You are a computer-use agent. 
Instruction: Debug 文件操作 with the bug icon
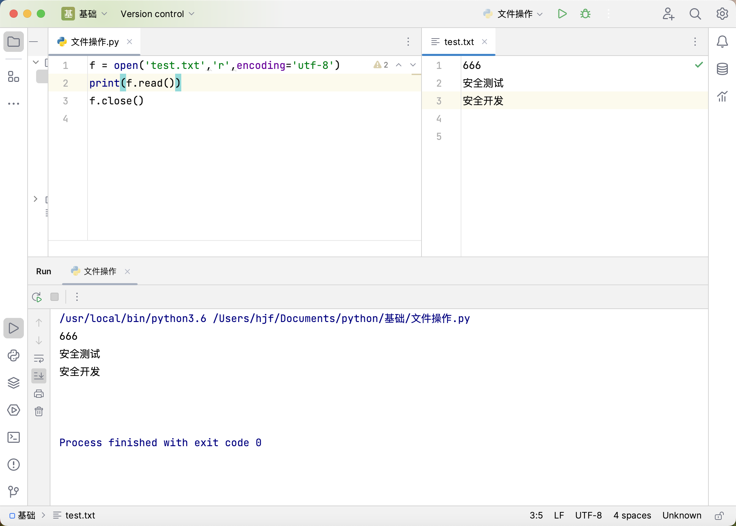click(x=585, y=14)
